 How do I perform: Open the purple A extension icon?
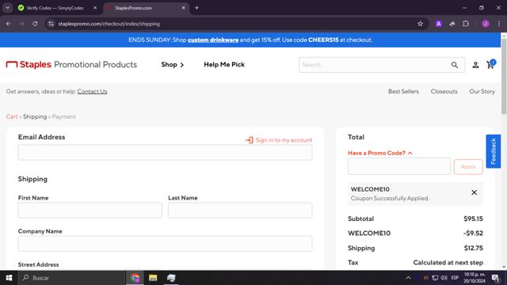(x=438, y=24)
